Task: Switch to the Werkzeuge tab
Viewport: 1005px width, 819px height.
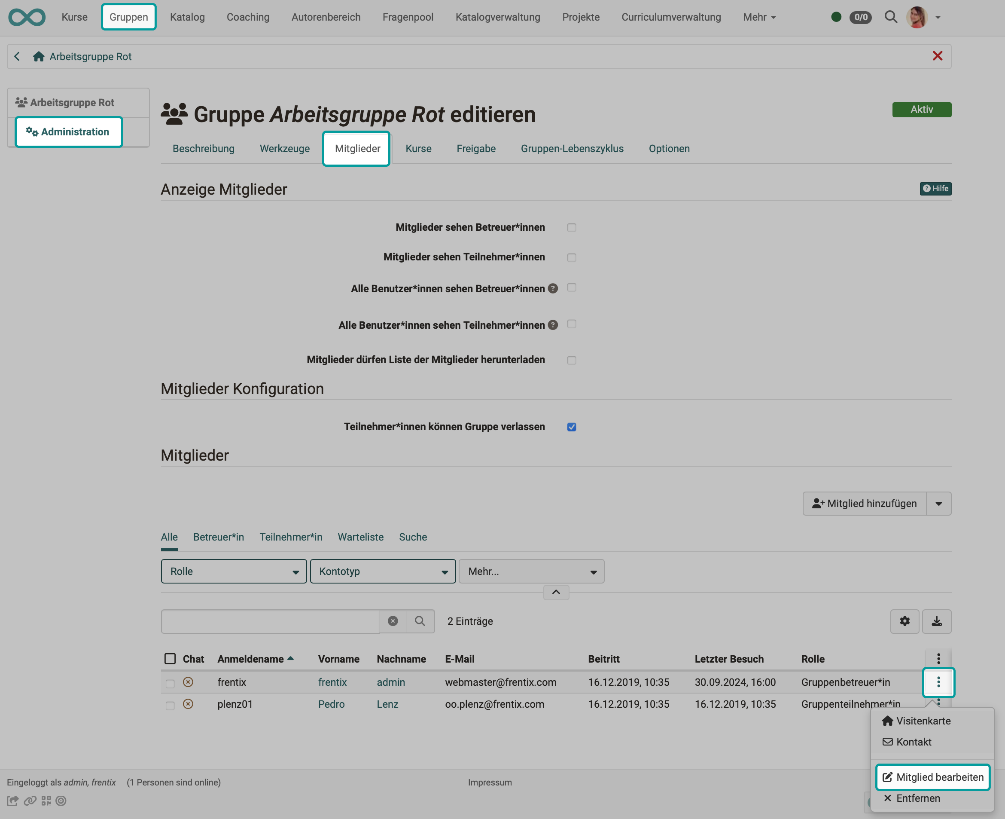Action: click(284, 149)
